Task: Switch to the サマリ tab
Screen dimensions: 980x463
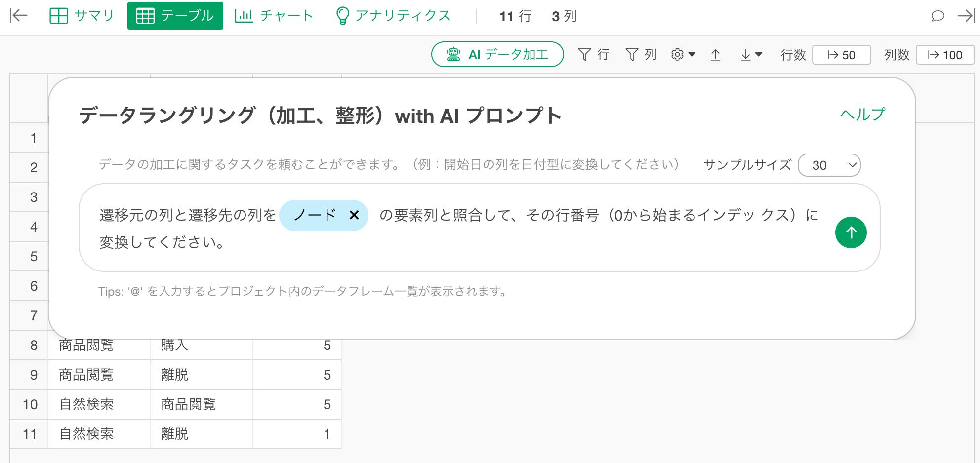Action: 82,16
